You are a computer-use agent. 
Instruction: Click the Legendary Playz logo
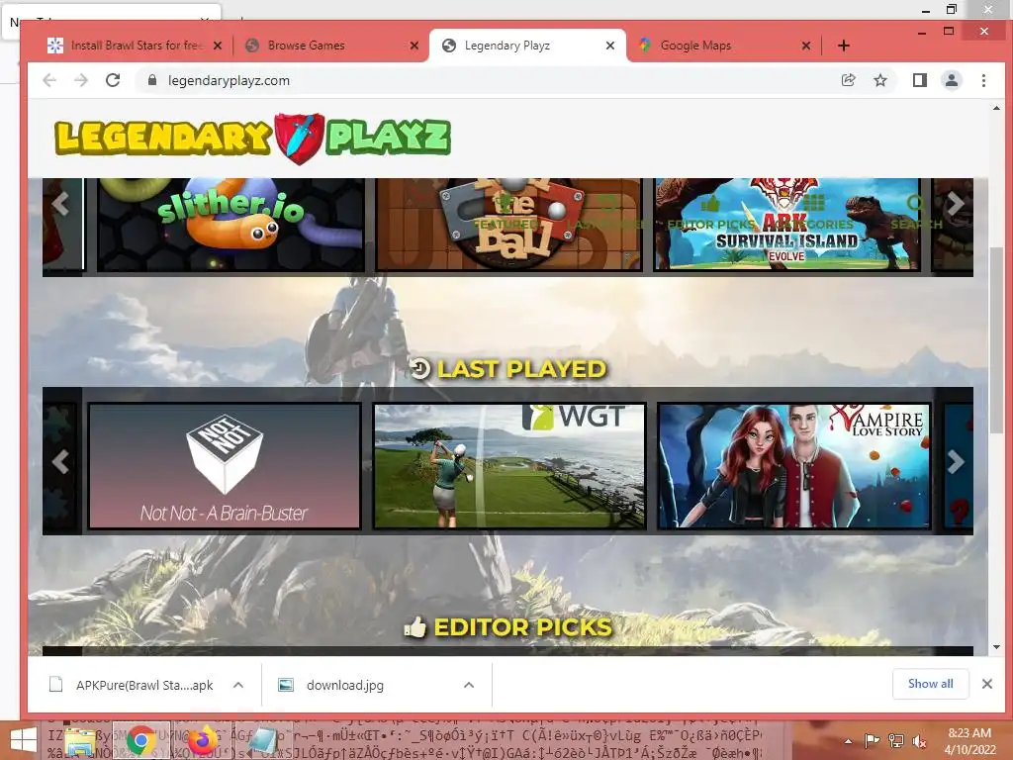(252, 138)
